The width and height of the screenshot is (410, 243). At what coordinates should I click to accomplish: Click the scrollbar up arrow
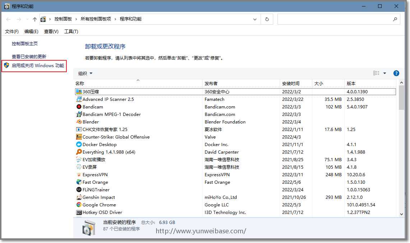[401, 83]
